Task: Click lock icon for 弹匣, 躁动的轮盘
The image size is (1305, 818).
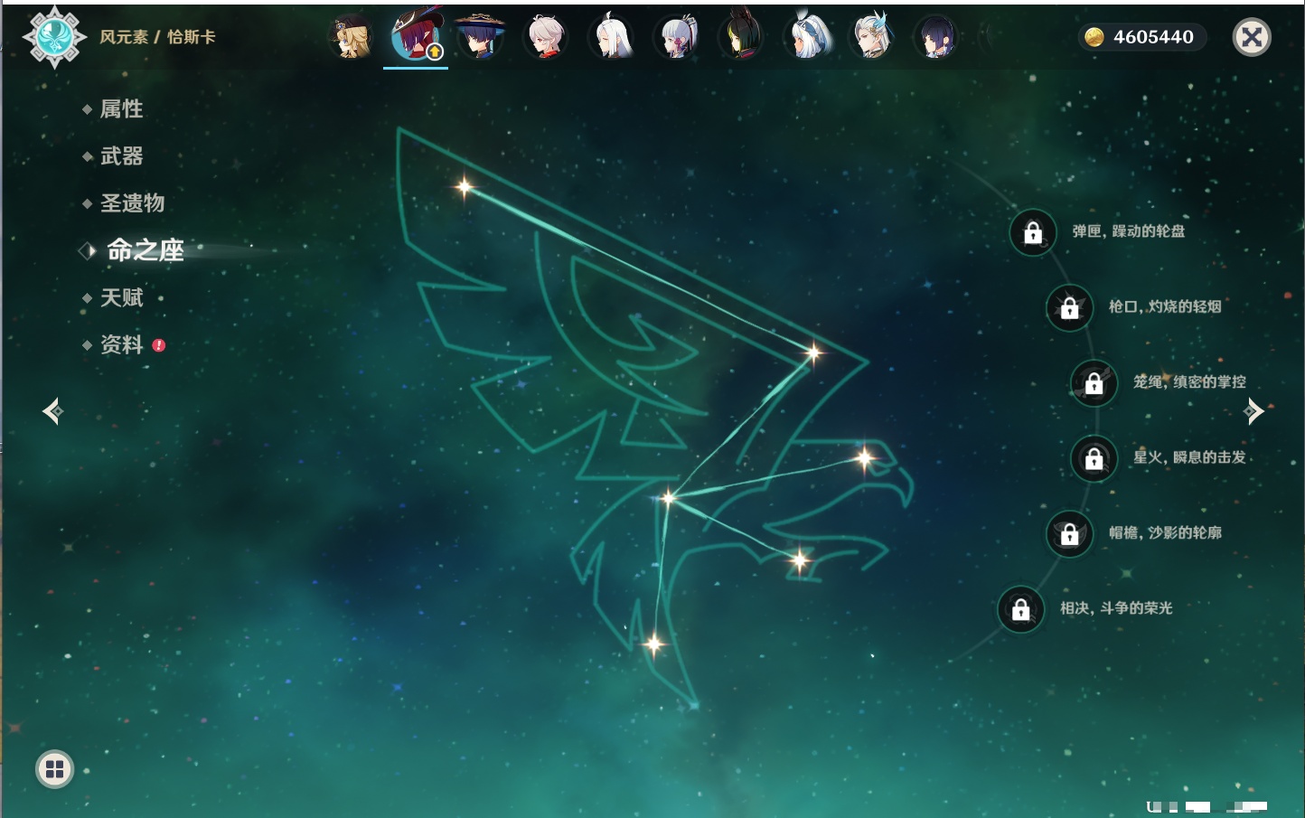Action: [1033, 232]
